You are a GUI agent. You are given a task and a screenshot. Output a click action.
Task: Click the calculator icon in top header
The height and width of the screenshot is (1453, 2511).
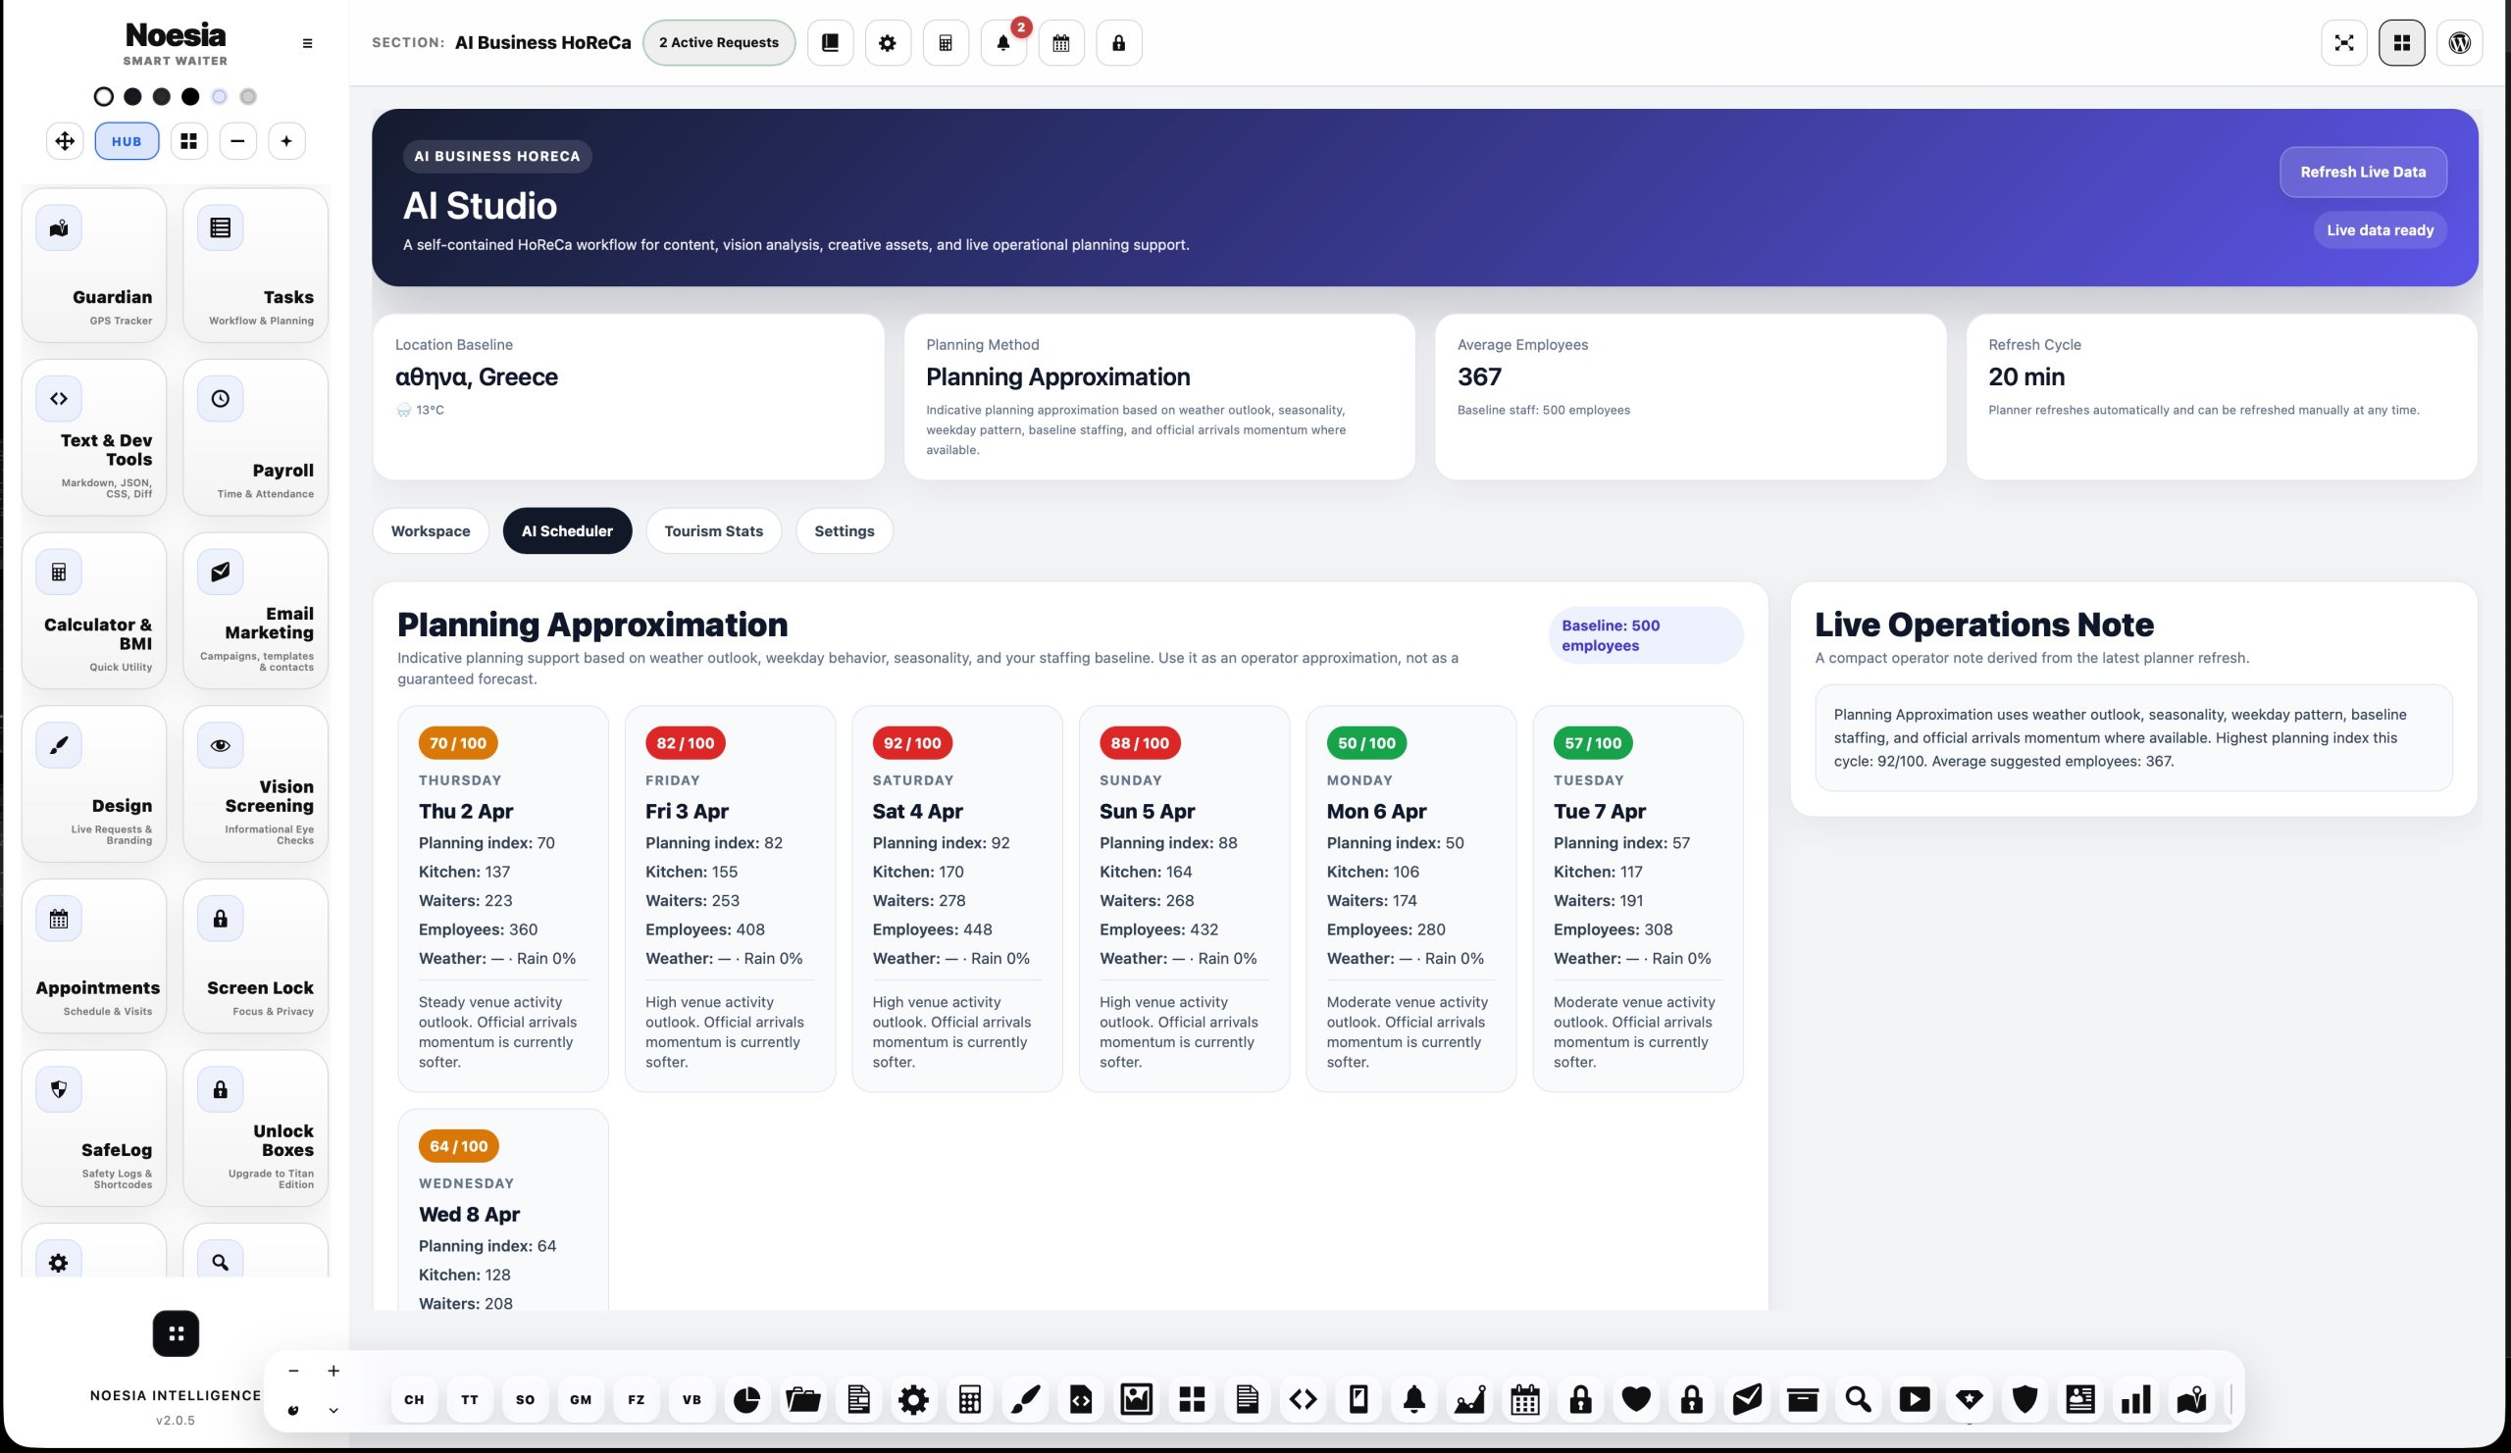point(946,43)
